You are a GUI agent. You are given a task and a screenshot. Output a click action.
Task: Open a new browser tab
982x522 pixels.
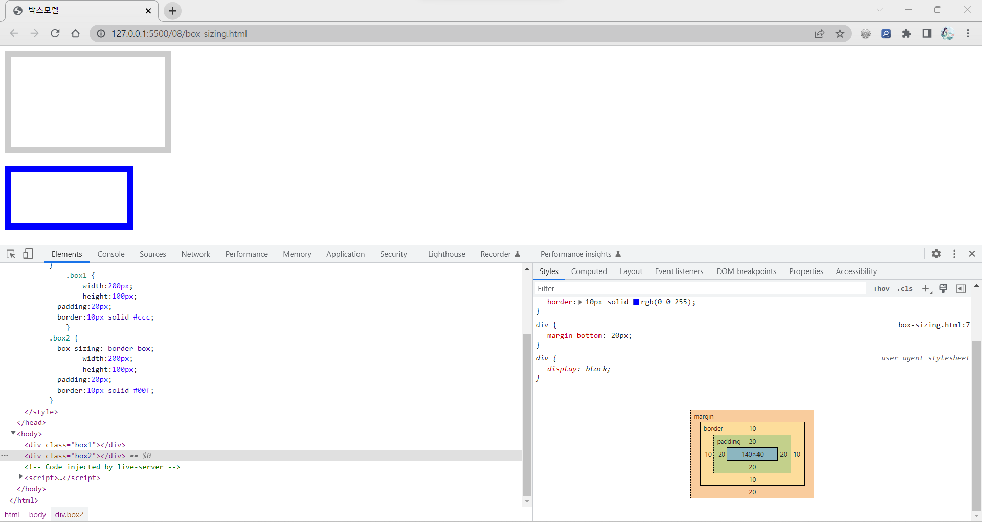[172, 11]
